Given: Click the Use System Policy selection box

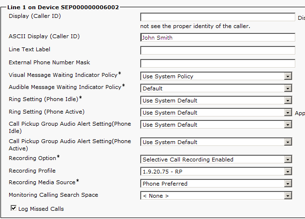Looking at the screenshot, I should [x=216, y=76].
